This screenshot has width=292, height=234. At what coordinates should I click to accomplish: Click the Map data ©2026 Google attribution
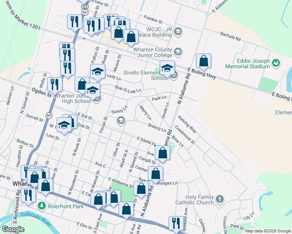click(268, 231)
